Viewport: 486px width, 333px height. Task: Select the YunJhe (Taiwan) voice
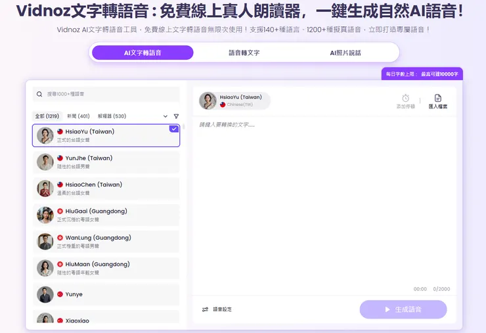coord(106,162)
